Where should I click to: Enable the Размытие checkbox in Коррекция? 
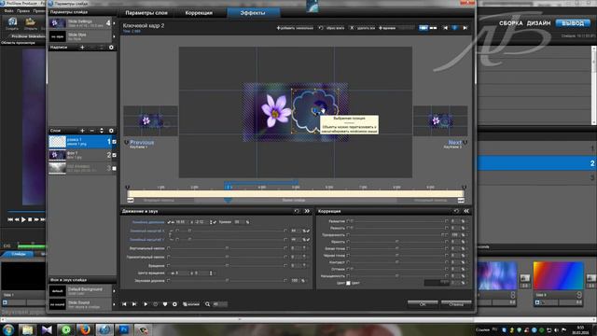tap(348, 221)
